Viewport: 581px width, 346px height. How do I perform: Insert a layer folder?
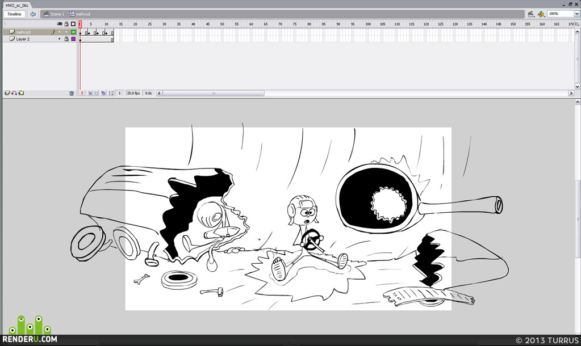coord(21,93)
